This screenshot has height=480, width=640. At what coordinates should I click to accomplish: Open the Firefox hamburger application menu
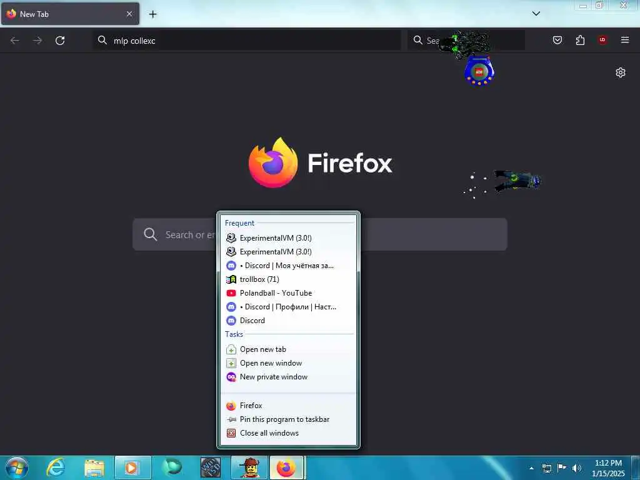tap(625, 40)
